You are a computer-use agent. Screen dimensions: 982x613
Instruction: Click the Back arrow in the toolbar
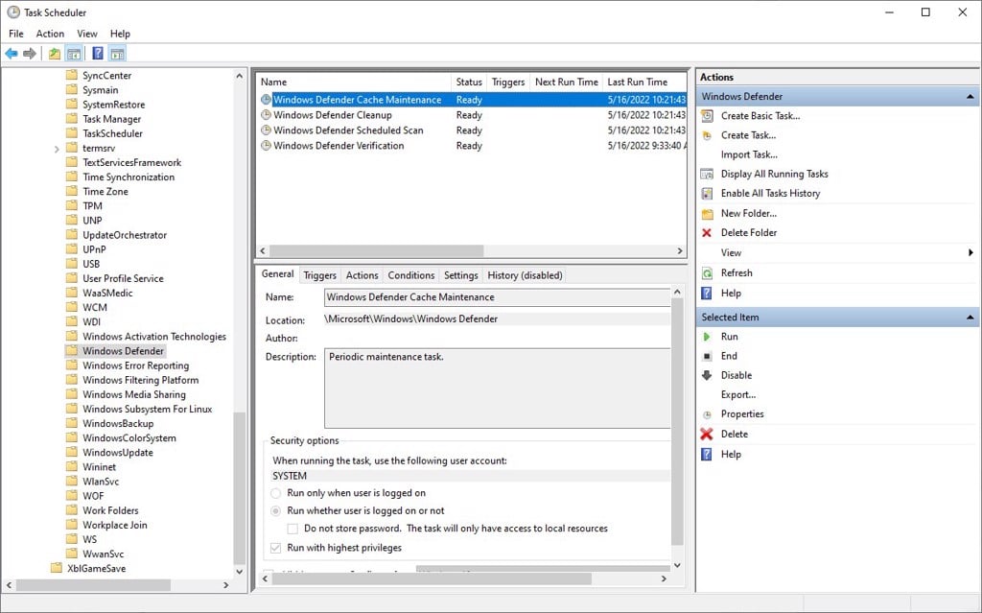12,54
